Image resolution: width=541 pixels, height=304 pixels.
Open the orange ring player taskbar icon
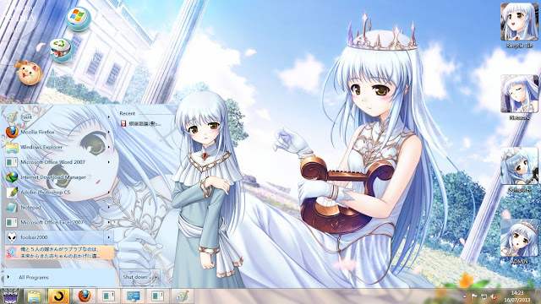[58, 296]
